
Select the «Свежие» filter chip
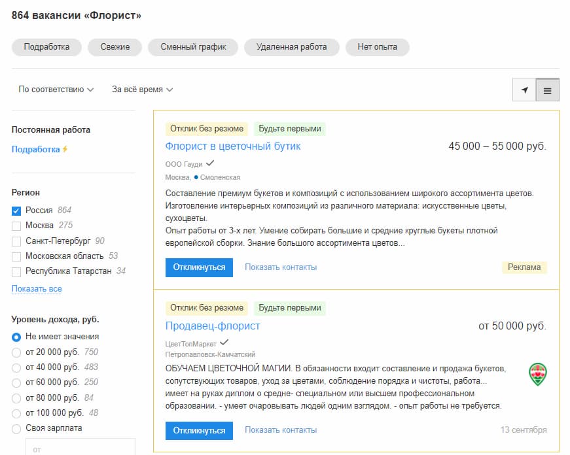pos(115,47)
